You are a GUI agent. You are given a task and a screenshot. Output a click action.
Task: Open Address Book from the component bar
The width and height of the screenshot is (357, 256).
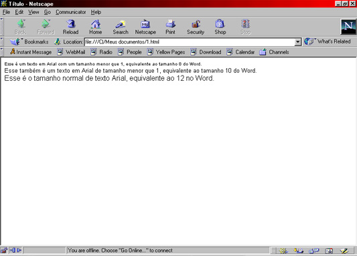tap(329, 251)
